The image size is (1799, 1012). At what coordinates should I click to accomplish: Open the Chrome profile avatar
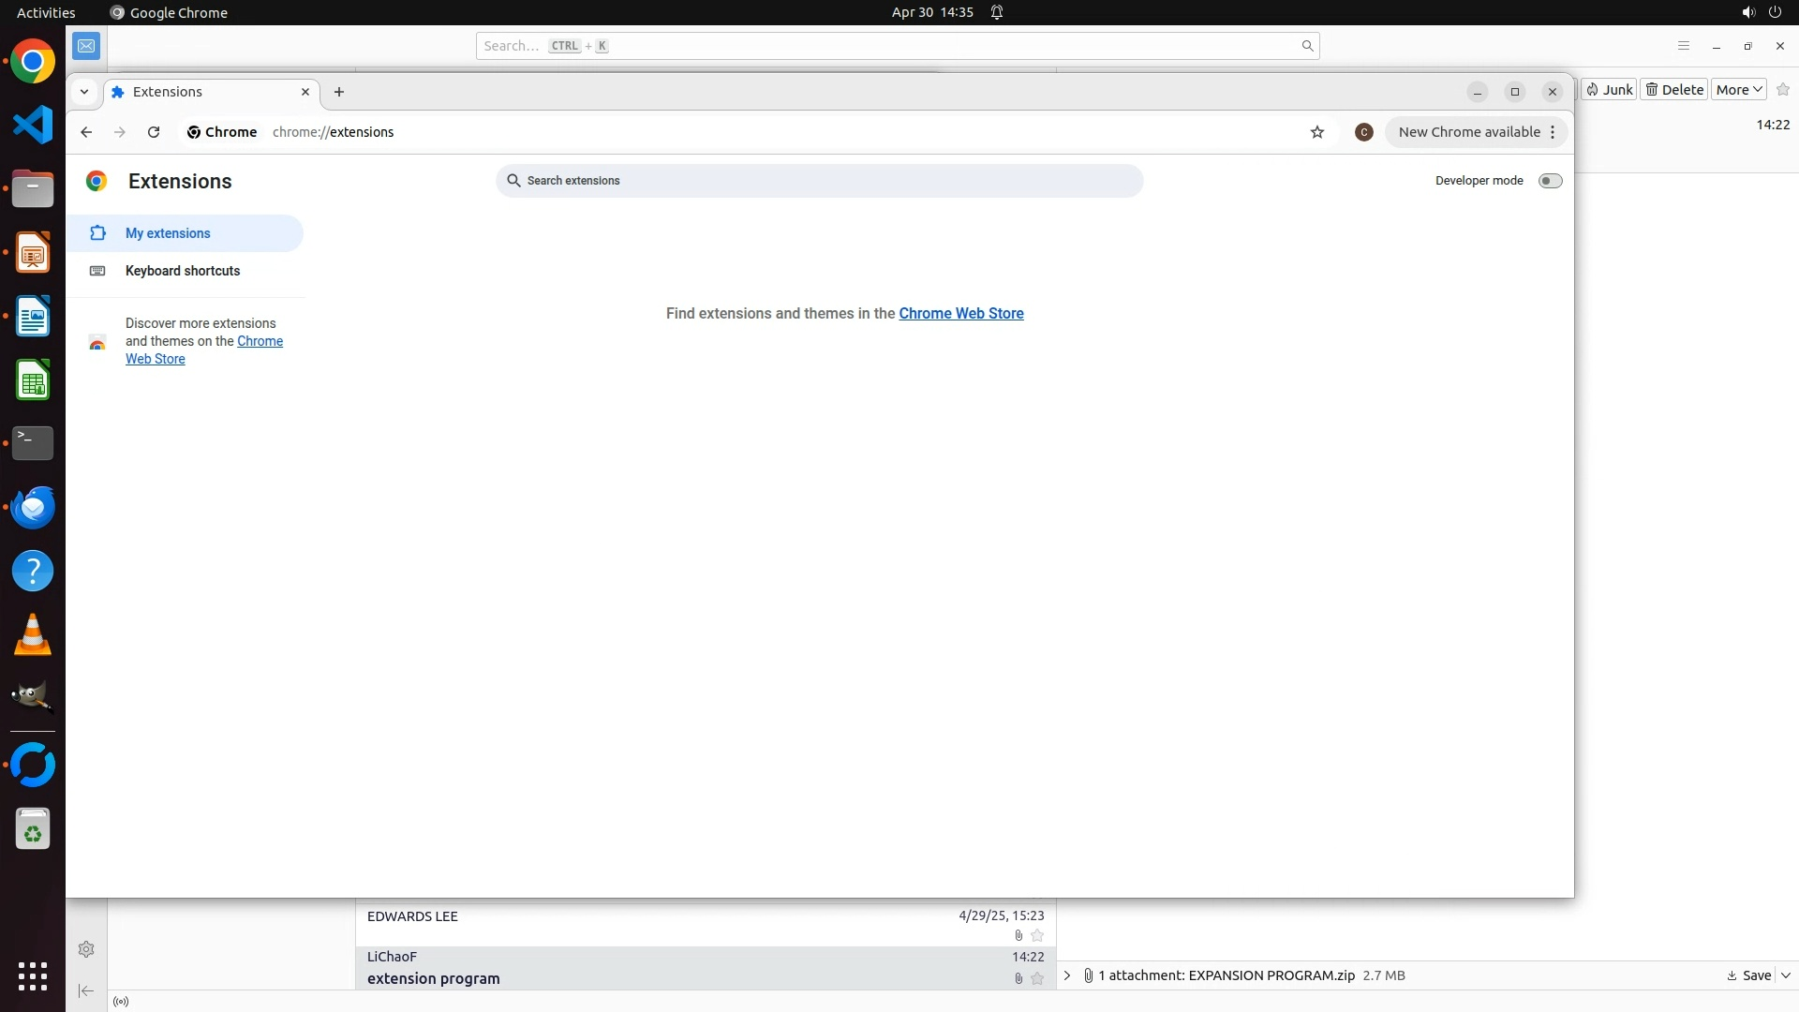coord(1364,132)
